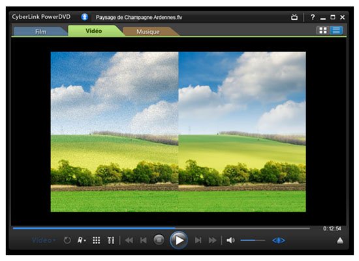
Task: Adjust the volume slider
Action: coord(253,240)
